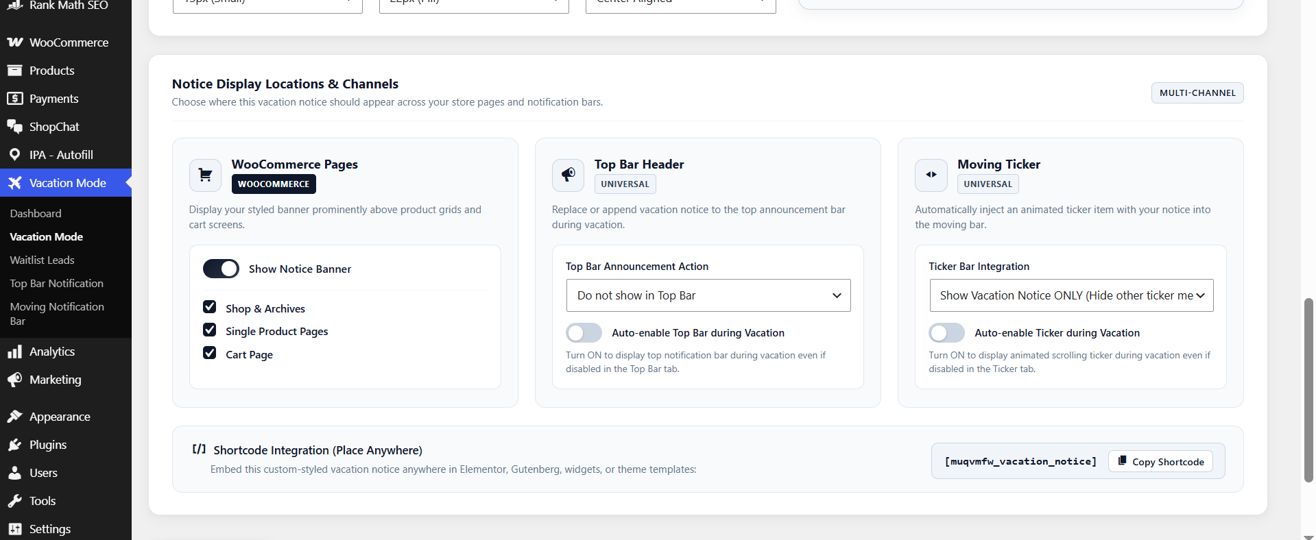
Task: Click the Moving Ticker arrows icon
Action: pyautogui.click(x=931, y=175)
